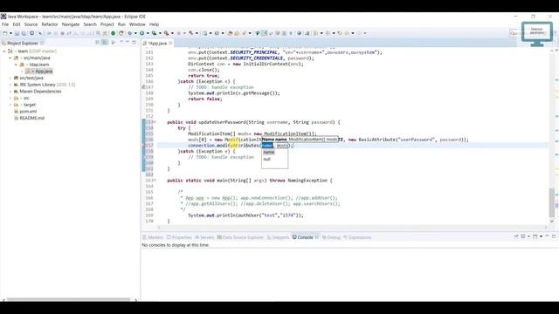The width and height of the screenshot is (559, 314).
Task: Expand the JRE System Library node
Action: 10,85
